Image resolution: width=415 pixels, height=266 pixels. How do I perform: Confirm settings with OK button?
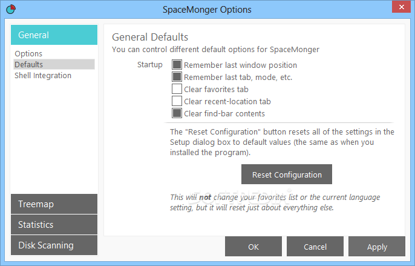[253, 247]
